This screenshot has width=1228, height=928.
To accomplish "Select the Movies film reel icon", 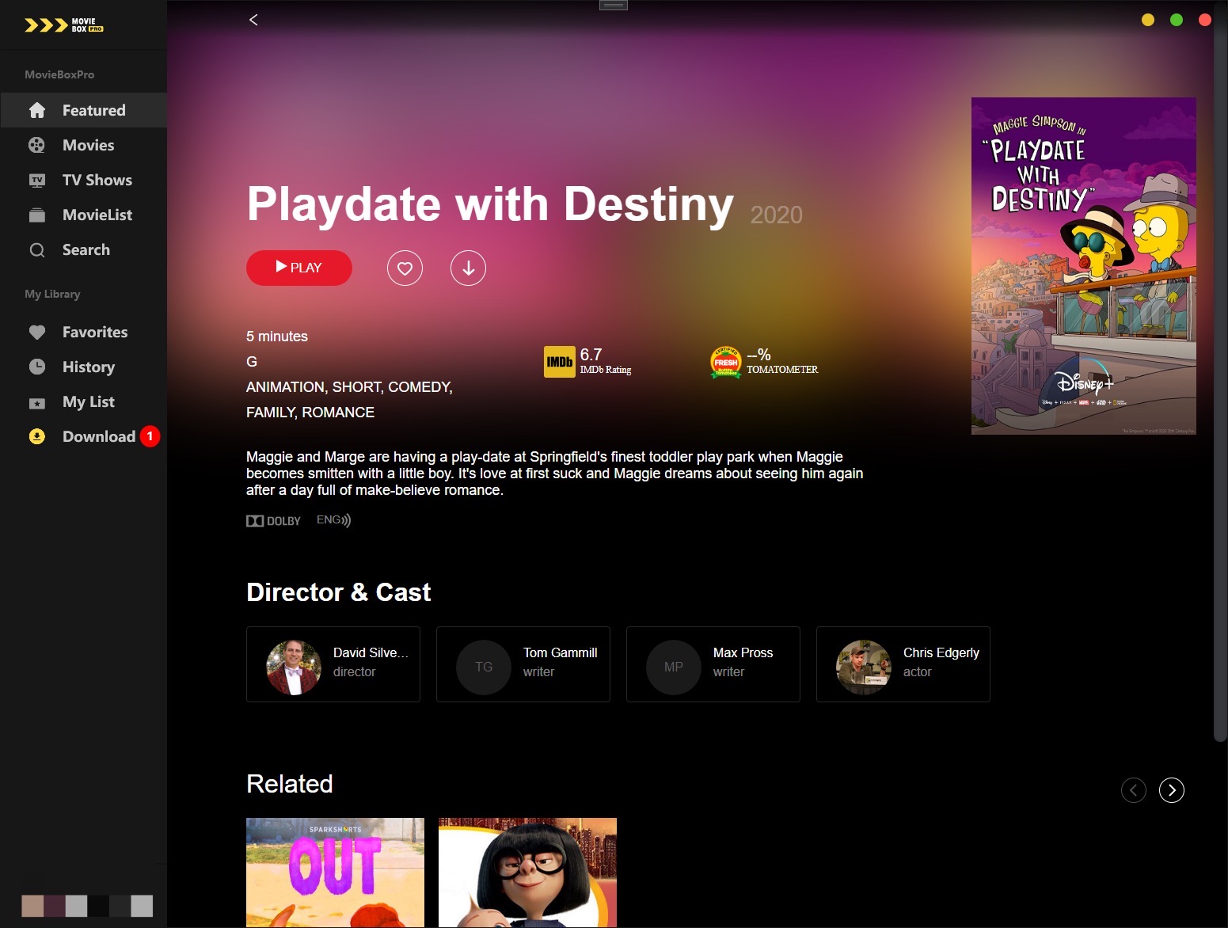I will coord(37,145).
